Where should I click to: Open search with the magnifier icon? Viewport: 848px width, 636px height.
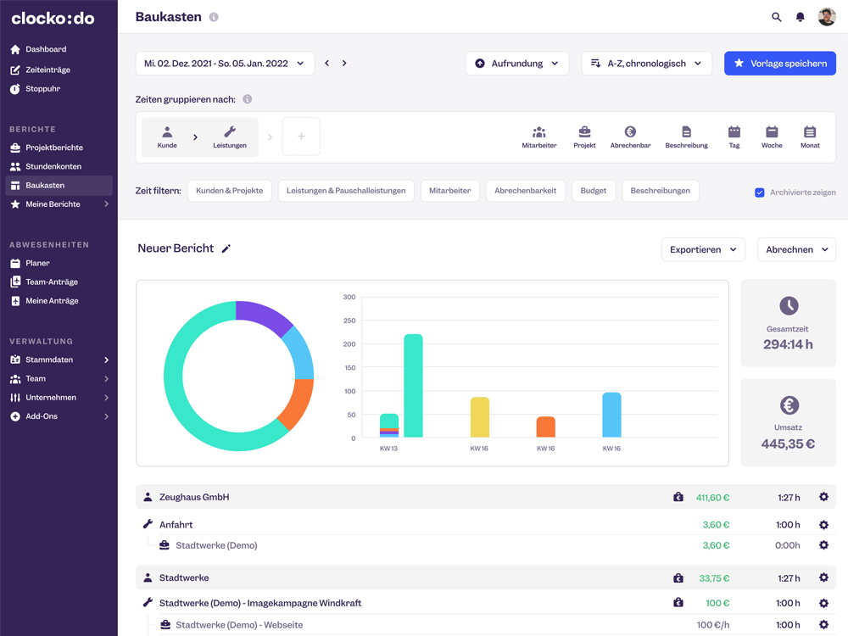click(x=776, y=17)
